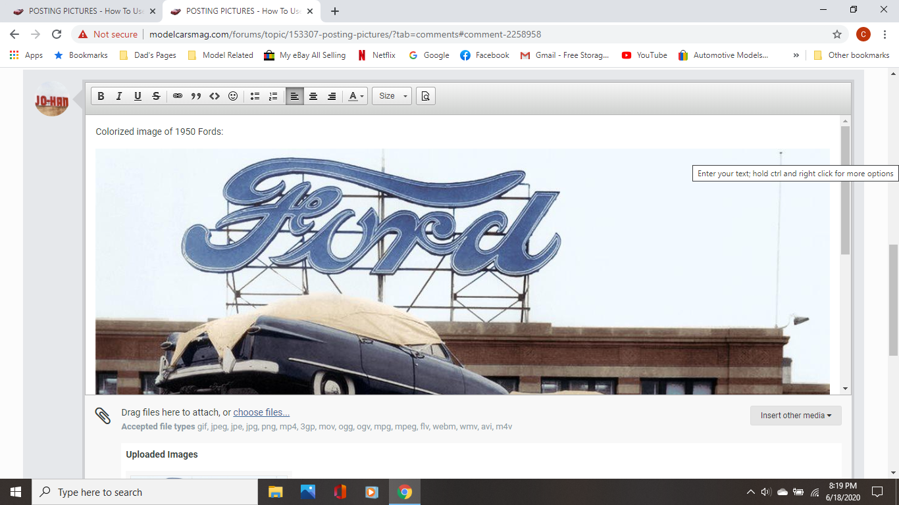Open the YouTube bookmark
This screenshot has width=899, height=505.
click(x=644, y=55)
